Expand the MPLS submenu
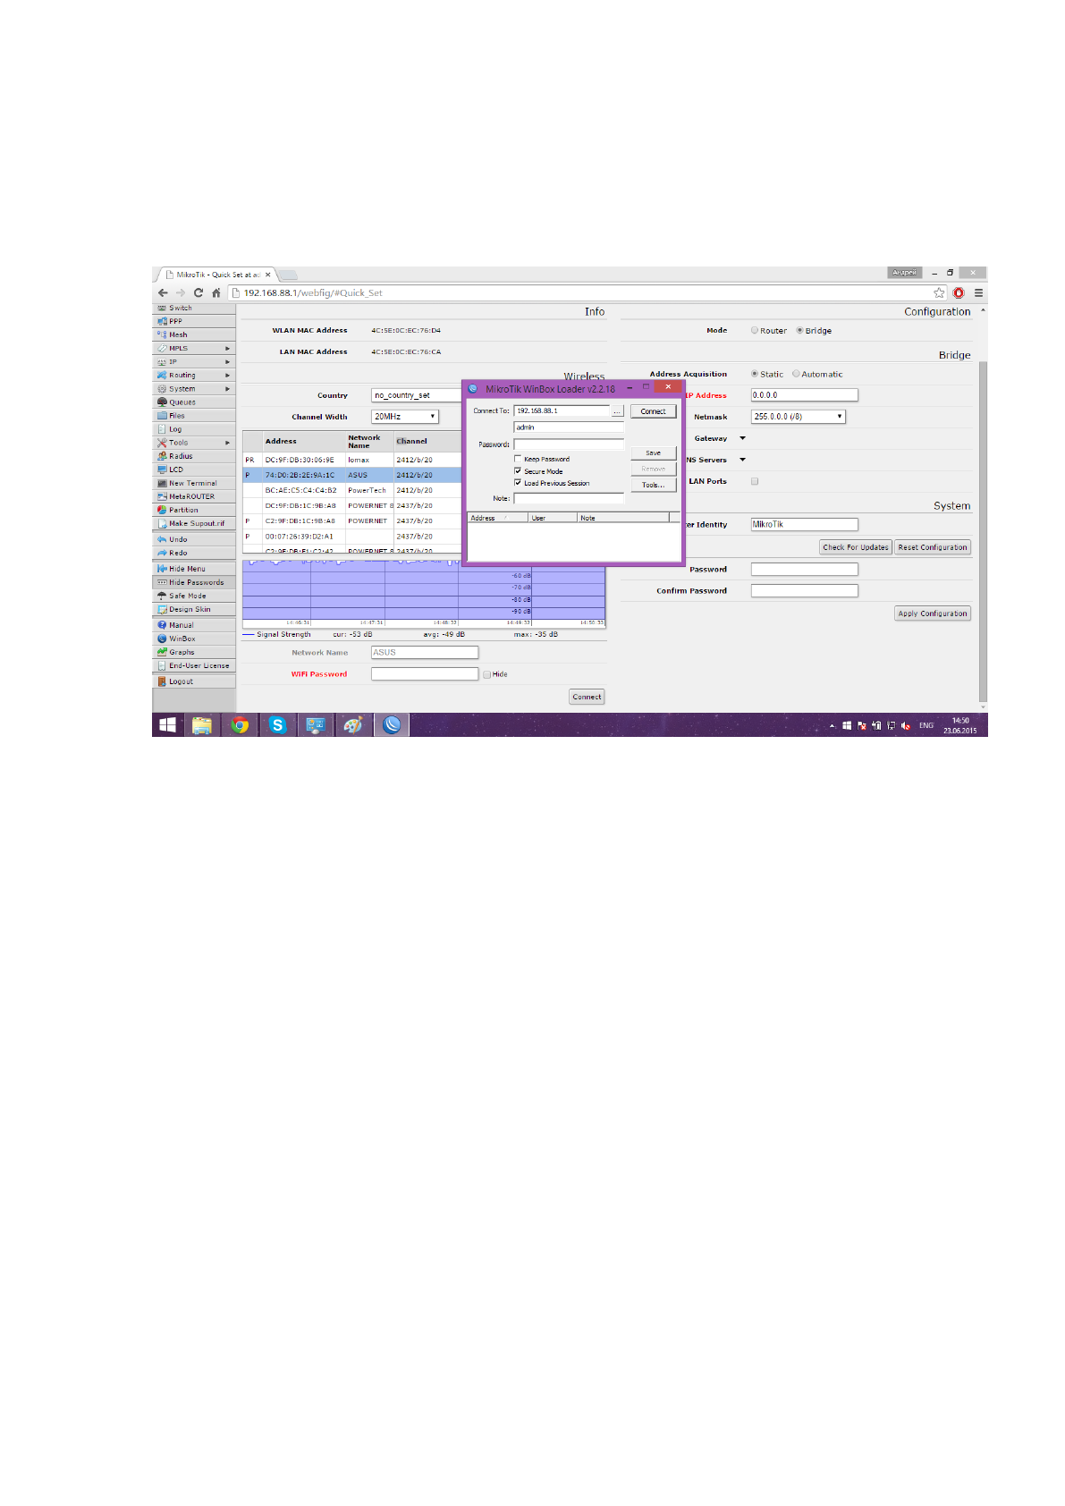1065x1506 pixels. click(194, 348)
